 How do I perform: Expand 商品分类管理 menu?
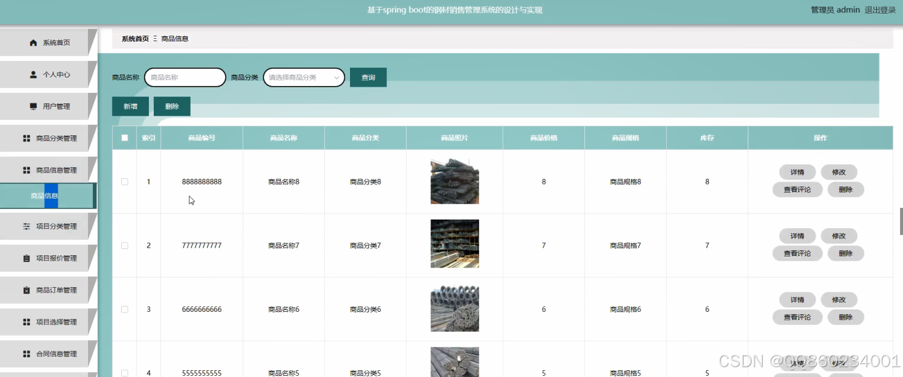(x=49, y=138)
